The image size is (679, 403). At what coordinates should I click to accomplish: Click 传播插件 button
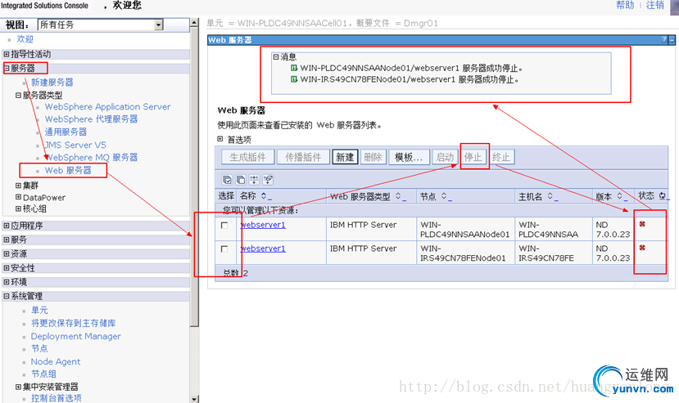pos(303,157)
